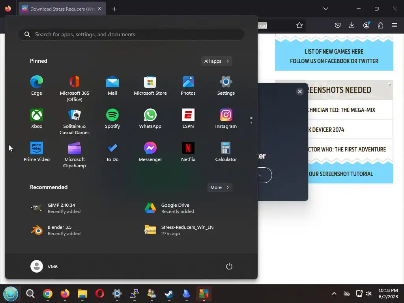The height and width of the screenshot is (303, 404).
Task: Close the Download Stress Reducers tab
Action: click(99, 9)
